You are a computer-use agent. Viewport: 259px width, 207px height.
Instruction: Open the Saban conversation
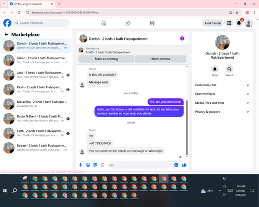(36, 60)
